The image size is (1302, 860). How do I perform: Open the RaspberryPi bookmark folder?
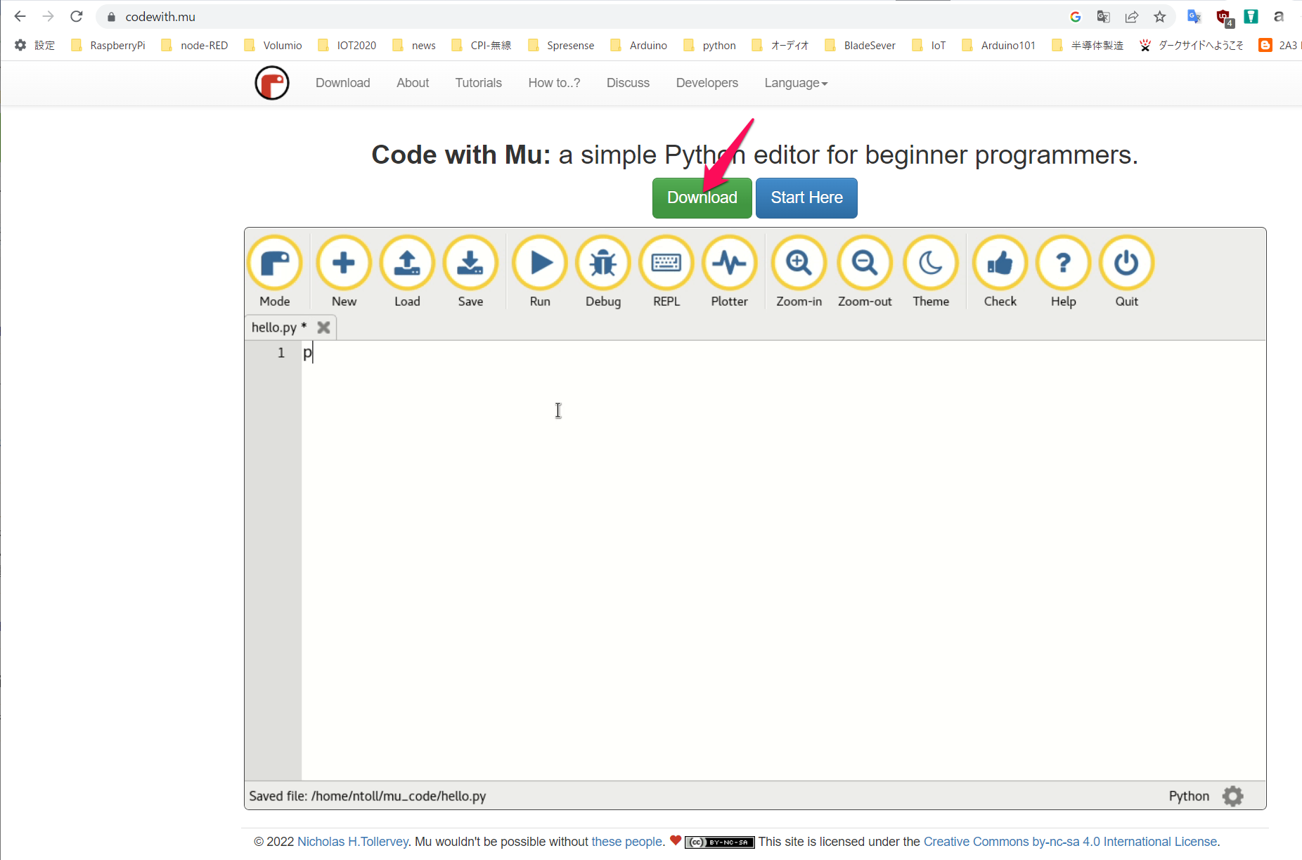(108, 46)
